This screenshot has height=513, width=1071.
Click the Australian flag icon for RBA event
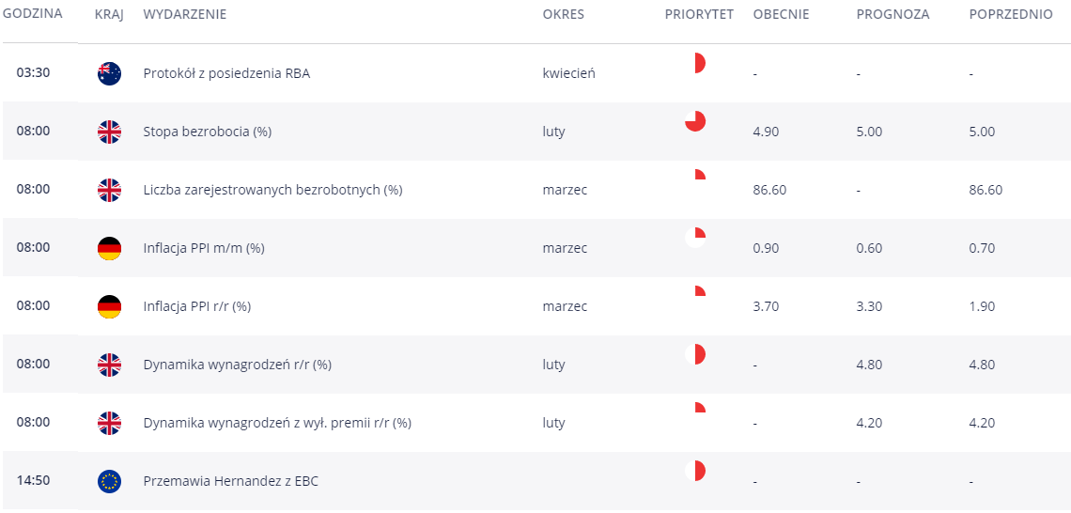click(x=109, y=73)
